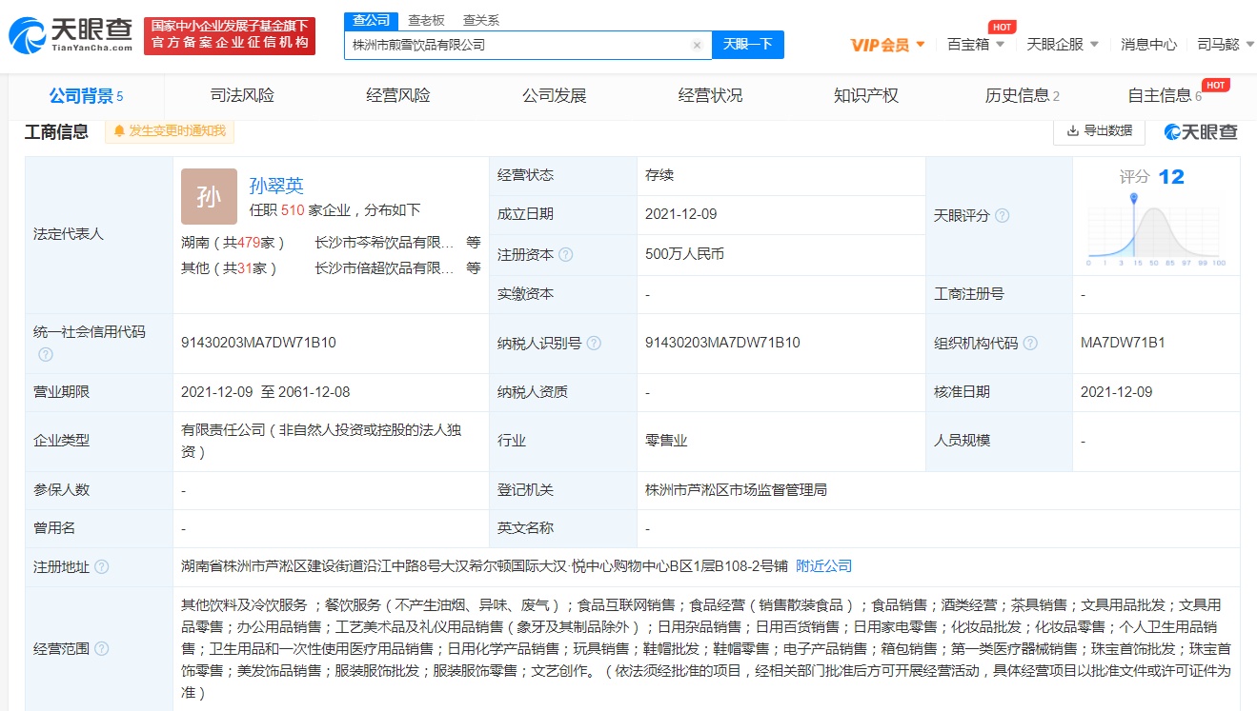This screenshot has height=711, width=1257.
Task: Open the 百宝箱 dropdown menu
Action: point(976,45)
